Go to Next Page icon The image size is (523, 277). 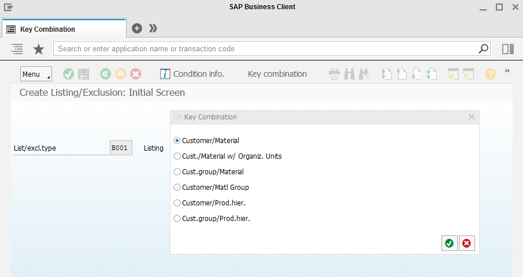(416, 74)
